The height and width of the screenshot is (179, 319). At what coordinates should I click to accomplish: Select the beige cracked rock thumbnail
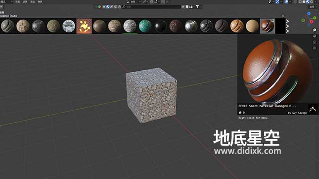point(23,26)
